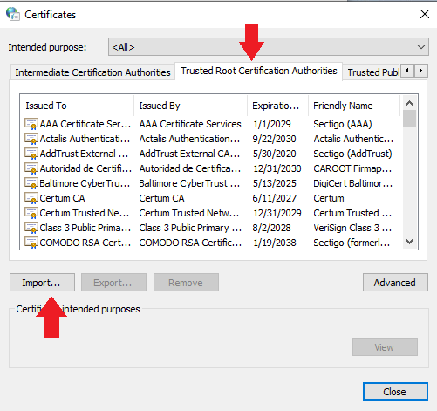This screenshot has height=411, width=437.
Task: Click the 5/30/2020 expiration date cell
Action: (x=274, y=154)
